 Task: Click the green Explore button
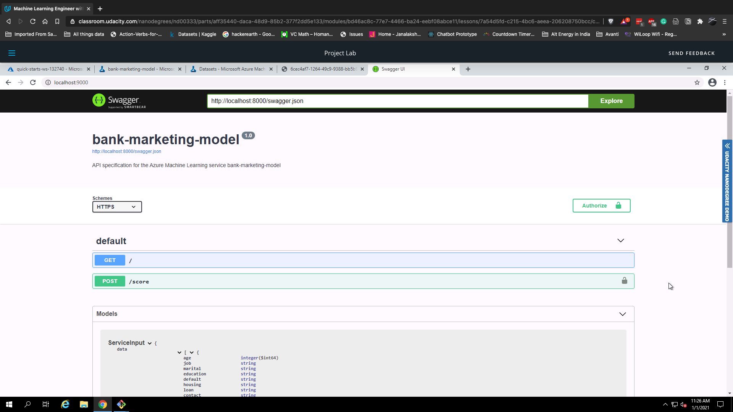[x=611, y=101]
